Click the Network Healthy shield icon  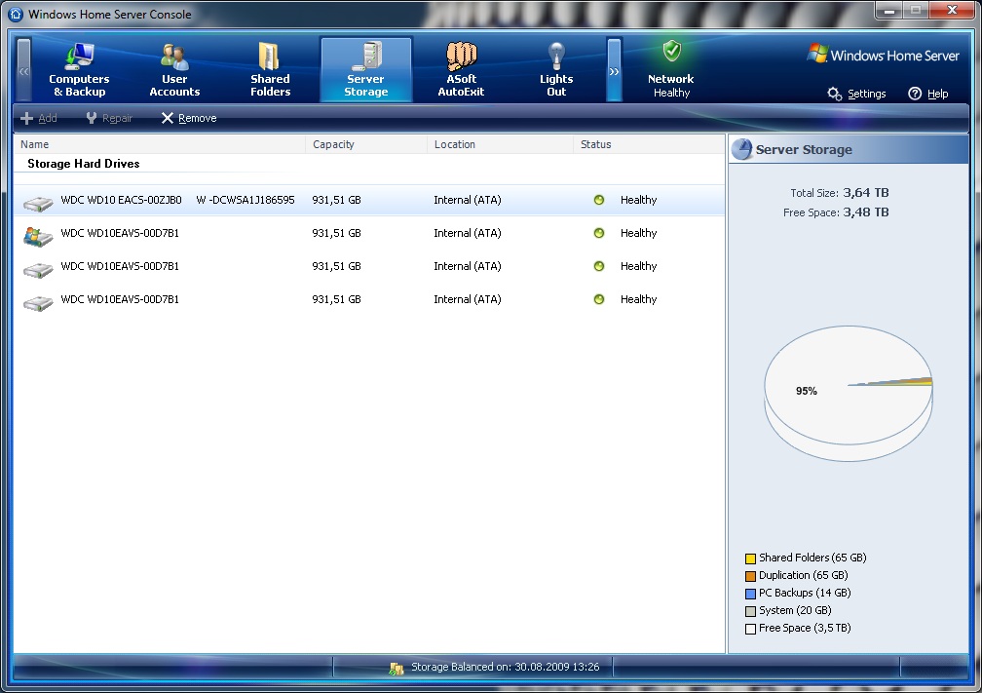pos(672,51)
